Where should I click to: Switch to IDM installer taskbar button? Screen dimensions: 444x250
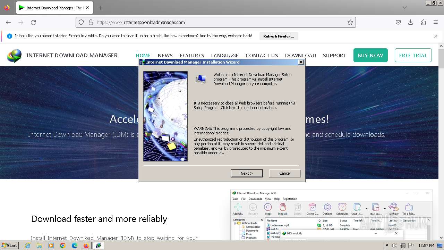[98, 245]
